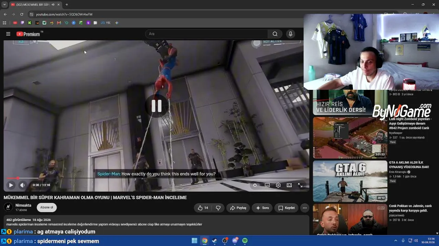Viewport: 439px width, 246px height.
Task: Open OBS Studio from the taskbar
Action: tap(225, 241)
